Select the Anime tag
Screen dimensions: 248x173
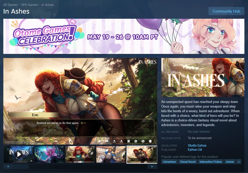(x=230, y=162)
